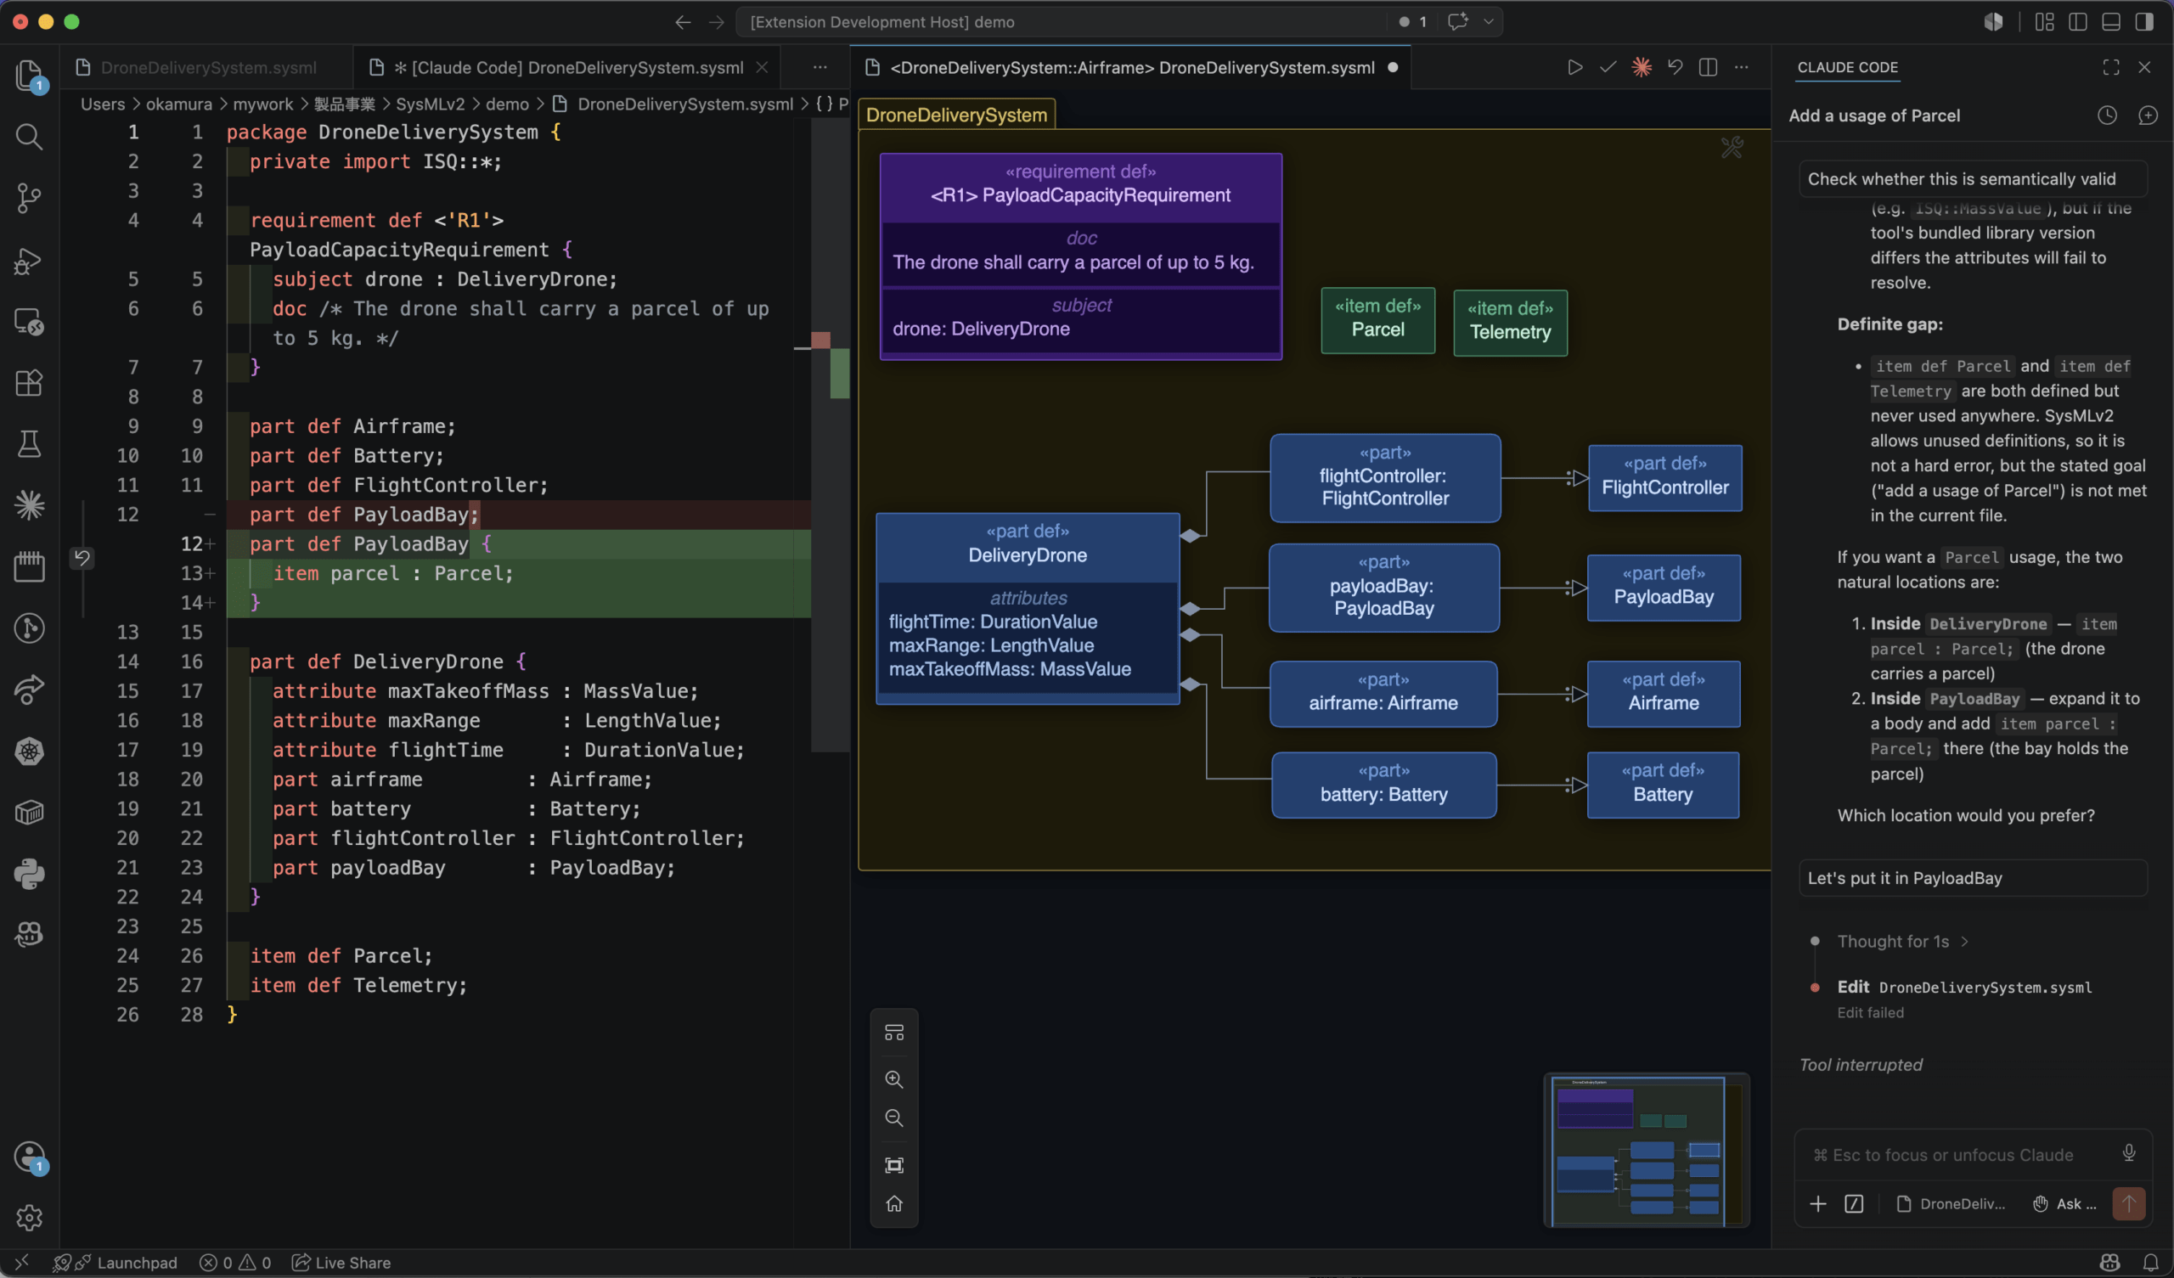This screenshot has width=2174, height=1278.
Task: Click the Edit DroneDeliverySystem.sysml tool entry
Action: coord(1964,988)
